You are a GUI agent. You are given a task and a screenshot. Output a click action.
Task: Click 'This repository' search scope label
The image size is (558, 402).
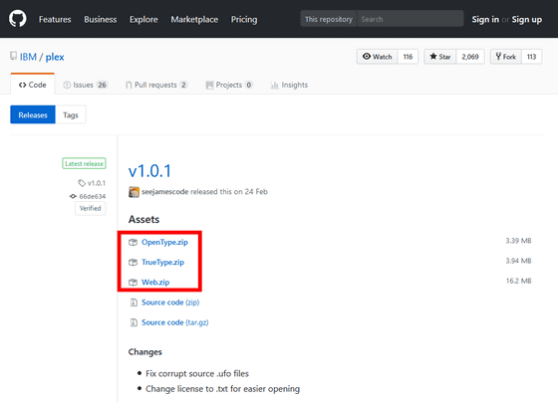click(x=329, y=19)
